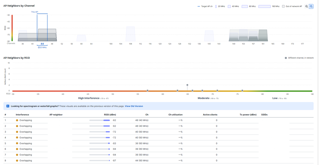This screenshot has width=319, height=165.
Task: Click the 20 MHz legend icon
Action: pyautogui.click(x=216, y=6)
